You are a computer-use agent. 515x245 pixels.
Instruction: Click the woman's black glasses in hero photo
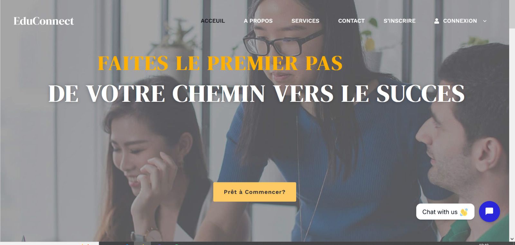pos(282,43)
